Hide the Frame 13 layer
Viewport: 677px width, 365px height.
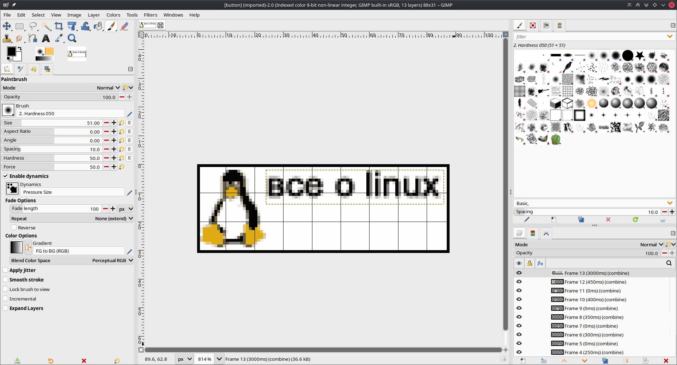[519, 273]
